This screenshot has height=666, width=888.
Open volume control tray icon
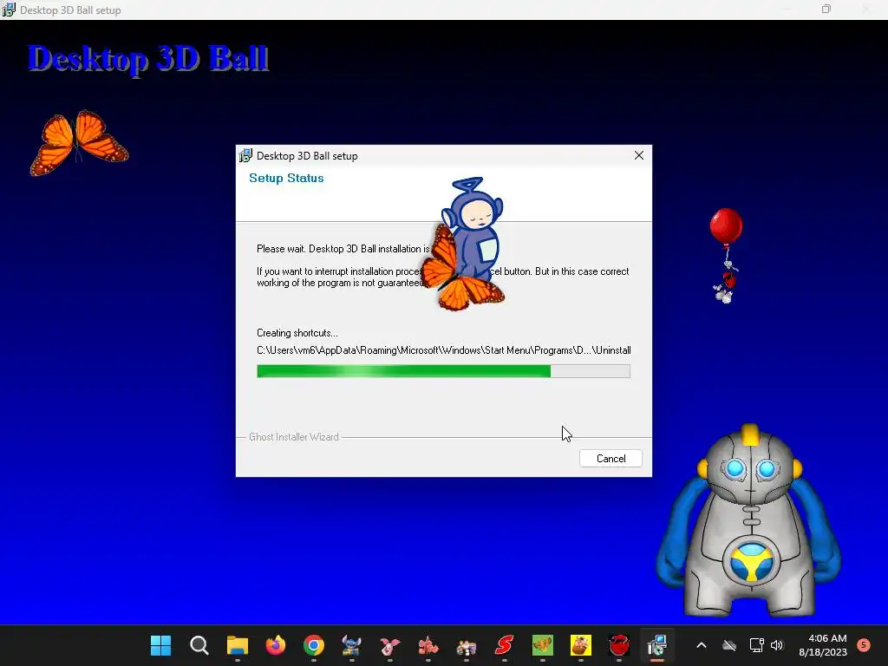point(776,645)
